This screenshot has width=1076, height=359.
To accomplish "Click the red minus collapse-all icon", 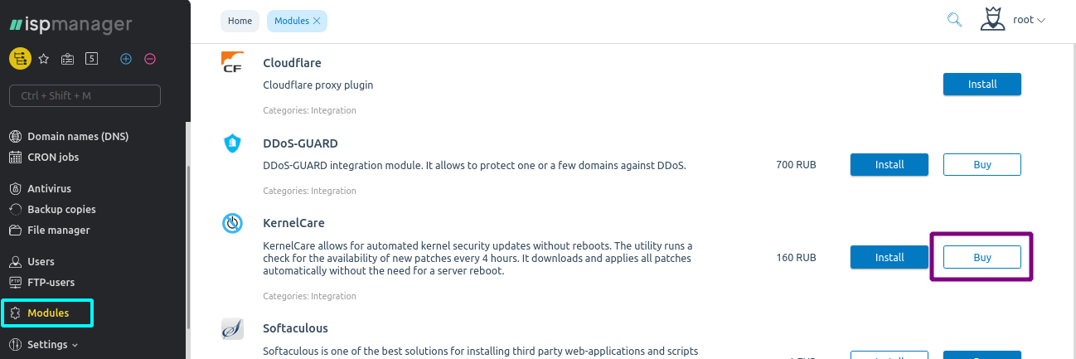I will coord(150,59).
